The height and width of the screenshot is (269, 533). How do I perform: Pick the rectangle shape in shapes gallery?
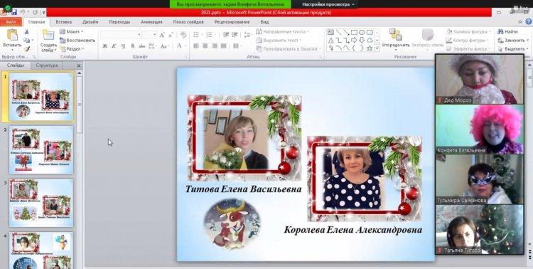click(354, 32)
